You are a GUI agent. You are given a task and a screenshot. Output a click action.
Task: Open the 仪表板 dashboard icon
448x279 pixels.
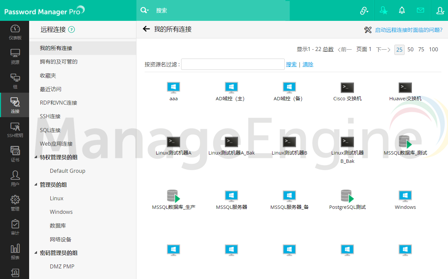tap(15, 28)
